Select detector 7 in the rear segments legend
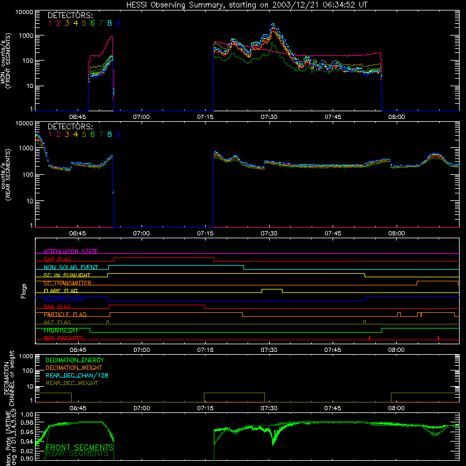Viewport: 466px width, 466px height. click(x=101, y=135)
